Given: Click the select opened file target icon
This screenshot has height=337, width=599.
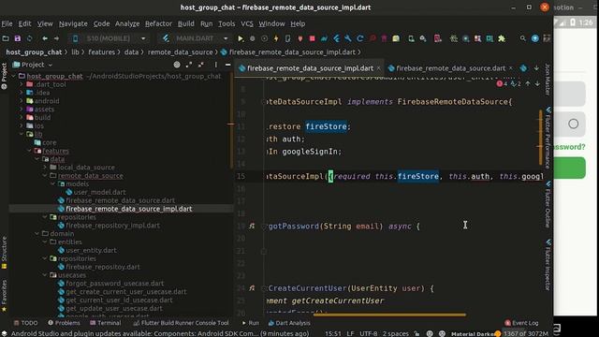Looking at the screenshot, I should tap(177, 65).
